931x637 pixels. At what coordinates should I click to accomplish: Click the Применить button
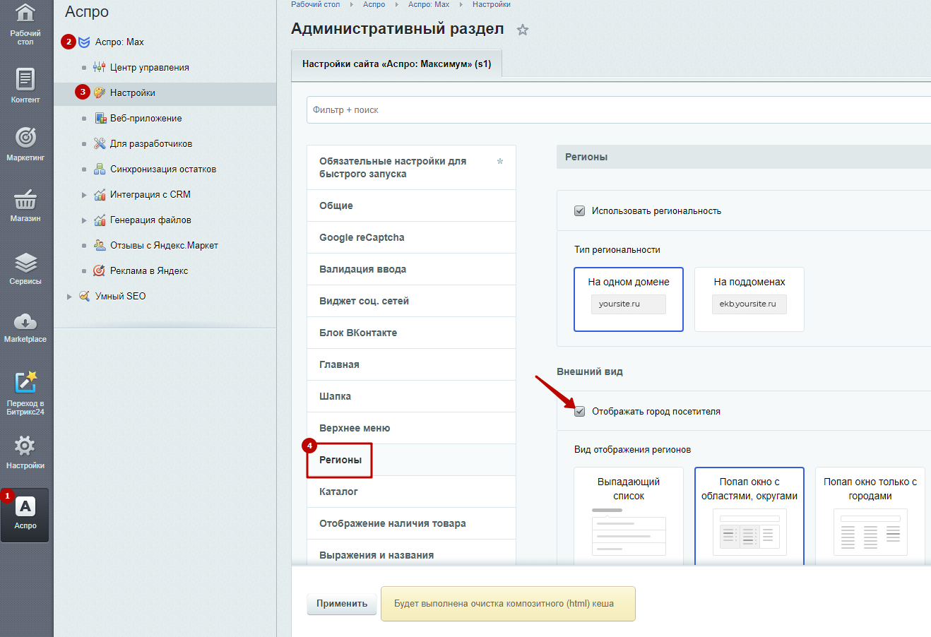point(342,604)
